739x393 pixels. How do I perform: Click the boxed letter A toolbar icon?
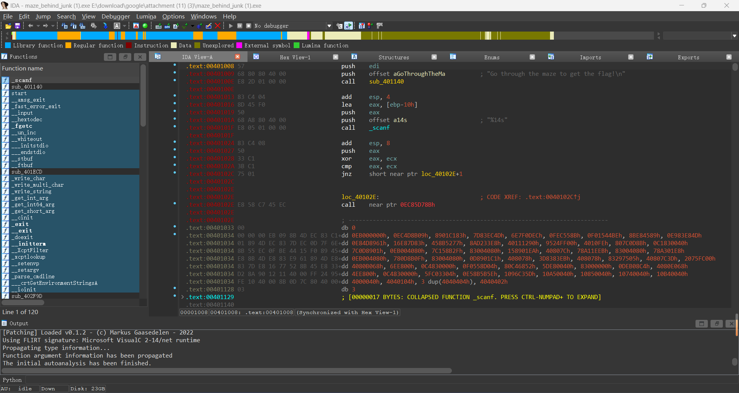tap(117, 26)
